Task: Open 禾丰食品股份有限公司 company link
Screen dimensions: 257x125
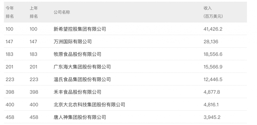Action: click(77, 92)
